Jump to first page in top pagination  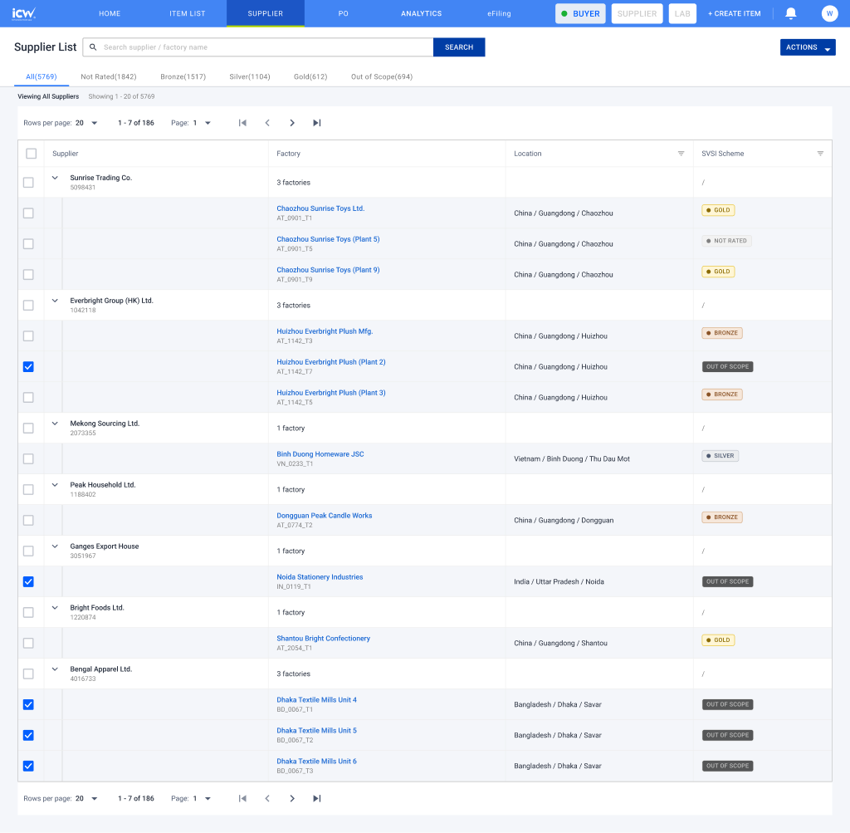pos(242,123)
